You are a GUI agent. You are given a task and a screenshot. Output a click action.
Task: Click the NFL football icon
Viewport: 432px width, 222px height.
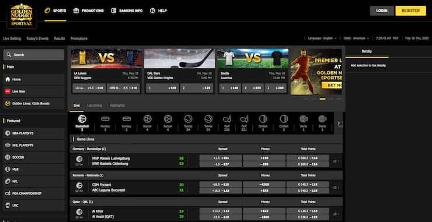pos(8,182)
